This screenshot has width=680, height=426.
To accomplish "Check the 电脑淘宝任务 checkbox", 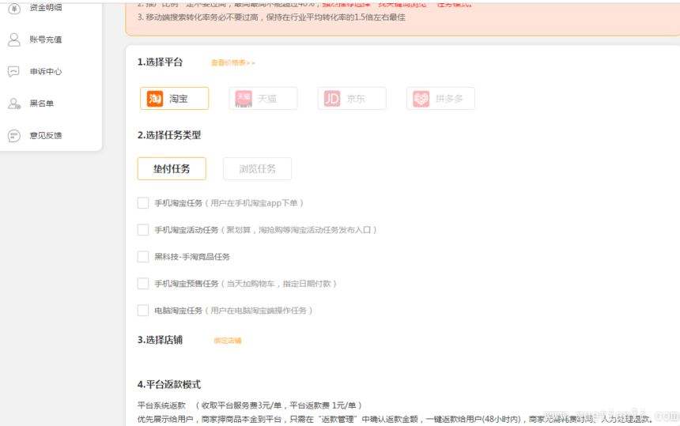I will pyautogui.click(x=143, y=311).
